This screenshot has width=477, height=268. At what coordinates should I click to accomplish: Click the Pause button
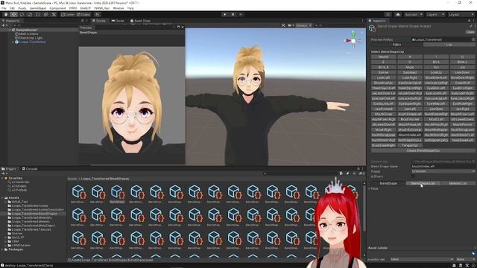click(233, 14)
